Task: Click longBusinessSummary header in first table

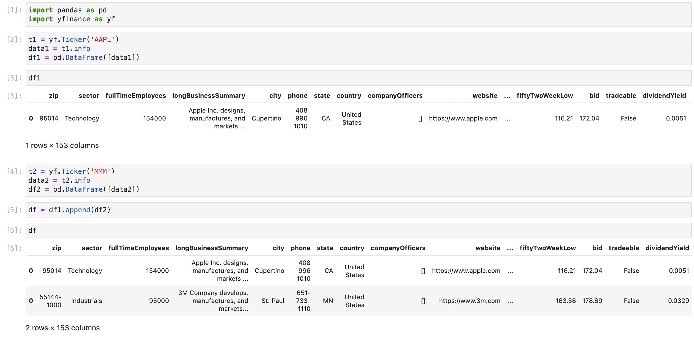Action: coord(209,96)
